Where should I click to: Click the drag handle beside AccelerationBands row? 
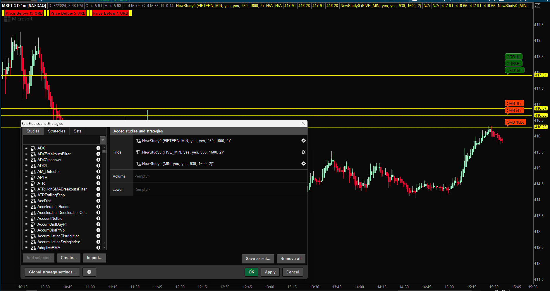point(26,207)
